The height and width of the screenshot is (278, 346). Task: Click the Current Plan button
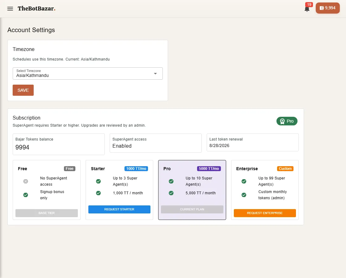click(192, 209)
